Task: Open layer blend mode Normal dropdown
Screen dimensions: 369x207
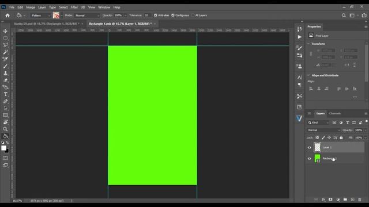Action: coord(323,130)
